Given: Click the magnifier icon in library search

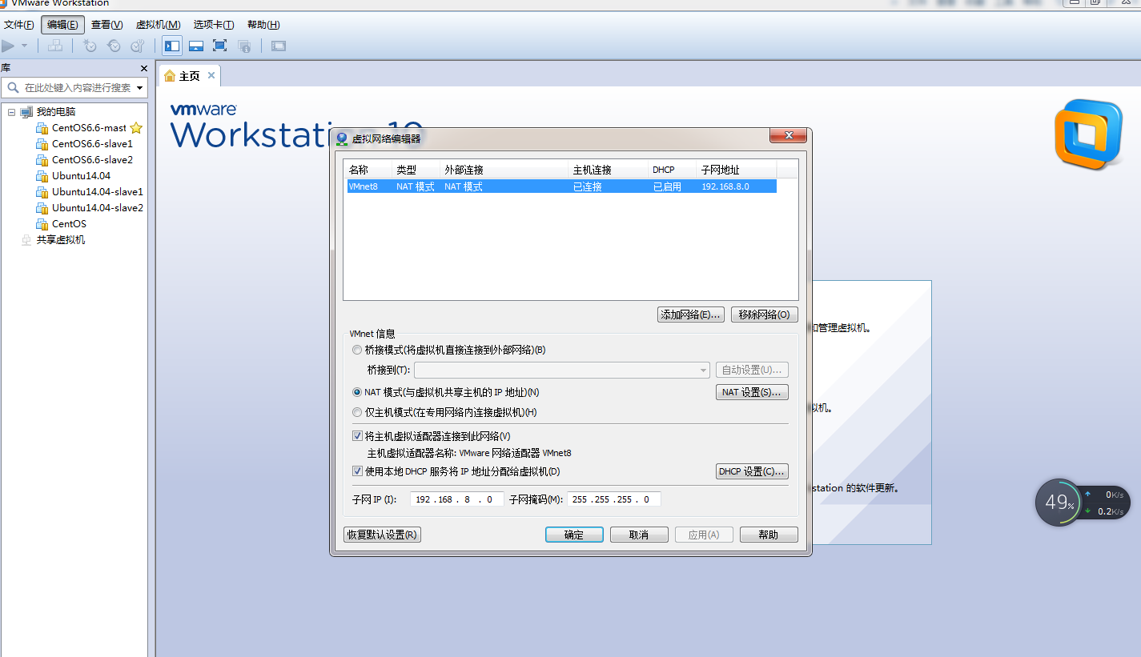Looking at the screenshot, I should pos(13,87).
